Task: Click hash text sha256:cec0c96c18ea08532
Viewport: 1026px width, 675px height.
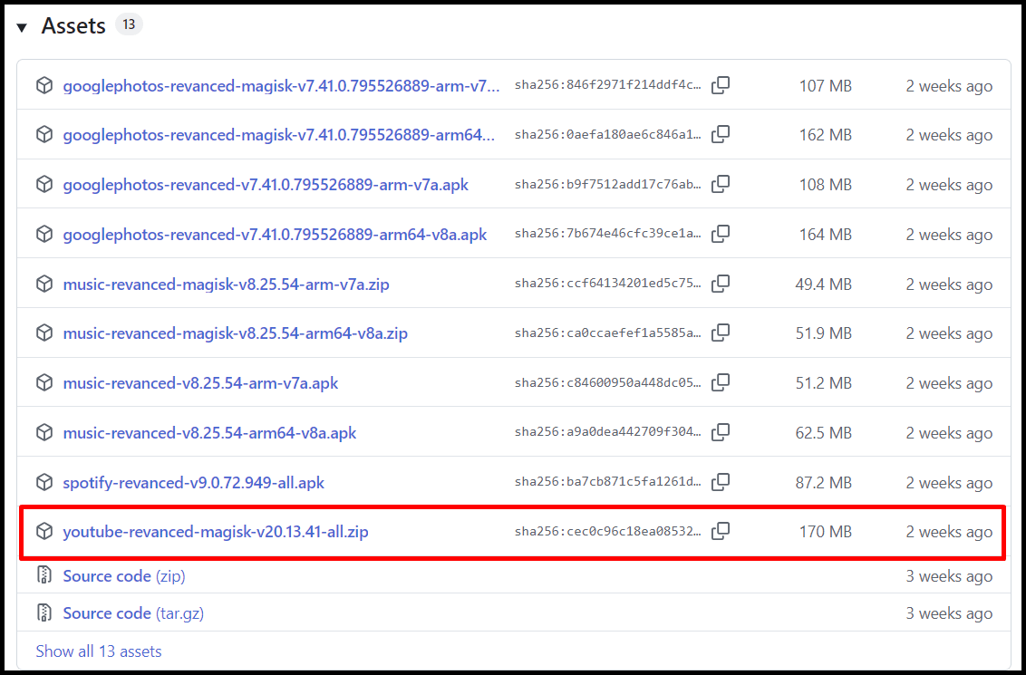Action: pyautogui.click(x=608, y=531)
